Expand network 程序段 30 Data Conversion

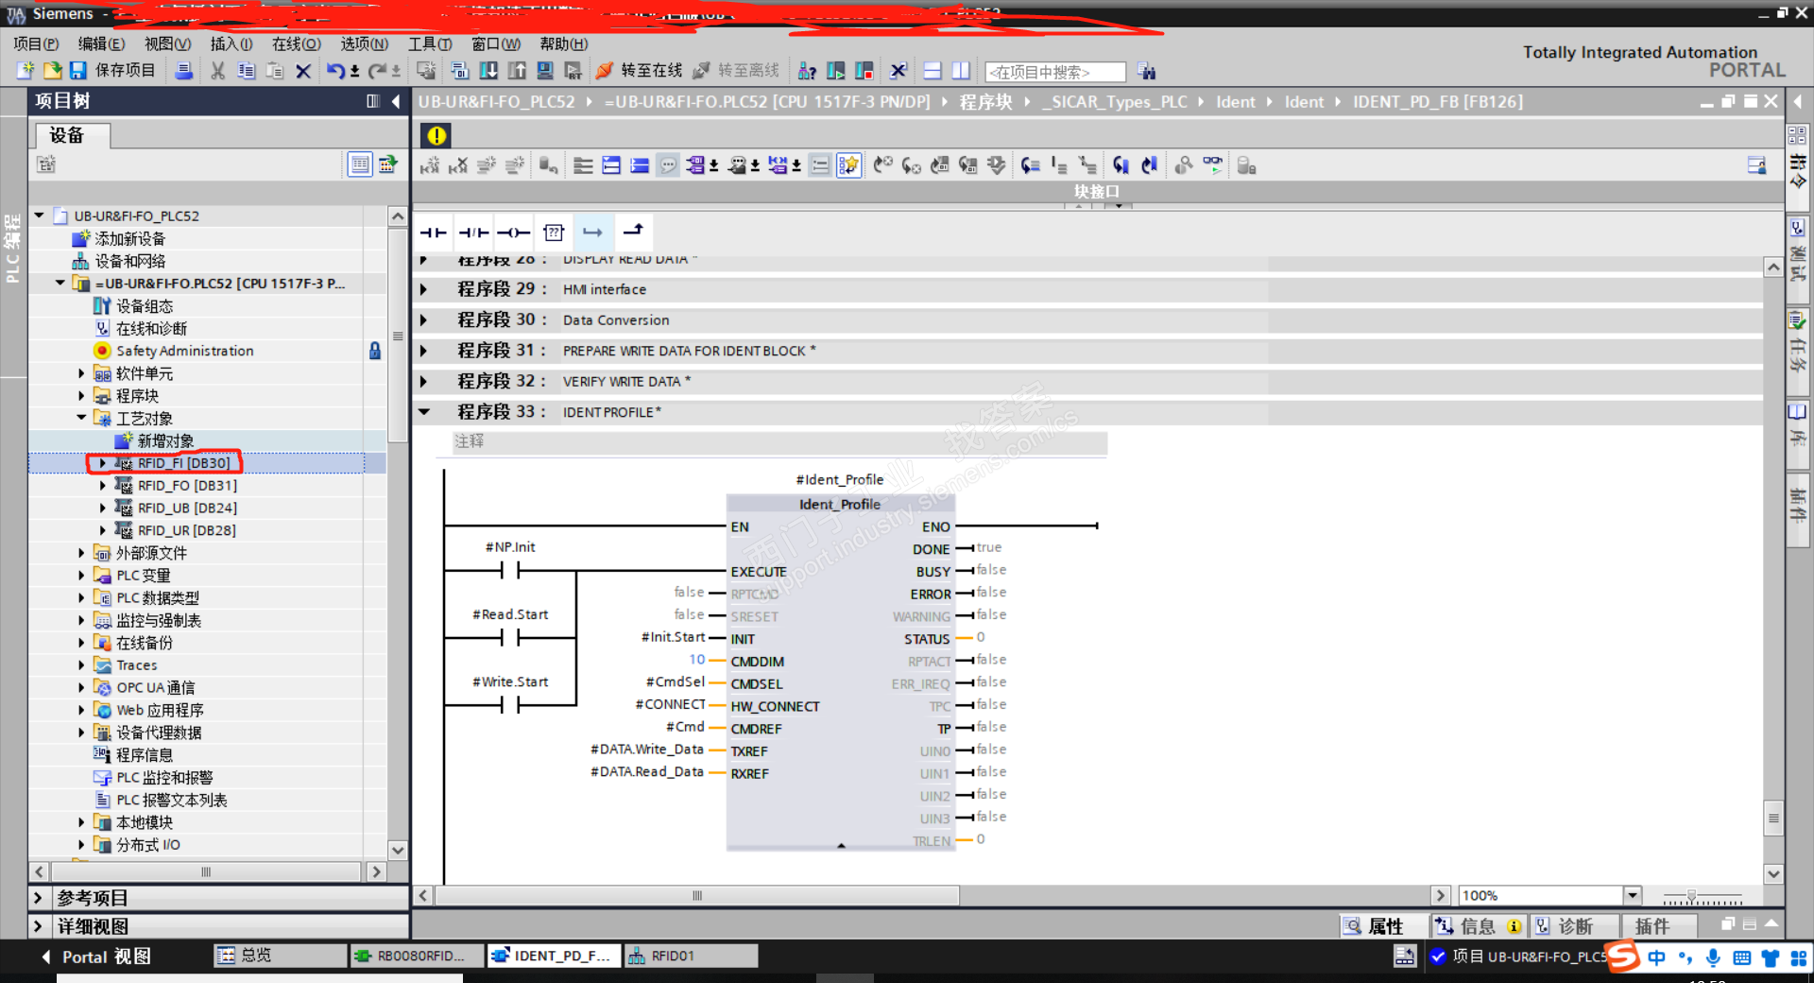423,320
